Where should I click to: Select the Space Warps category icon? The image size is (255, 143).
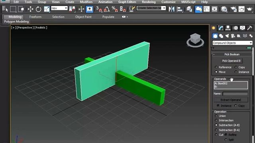245,36
